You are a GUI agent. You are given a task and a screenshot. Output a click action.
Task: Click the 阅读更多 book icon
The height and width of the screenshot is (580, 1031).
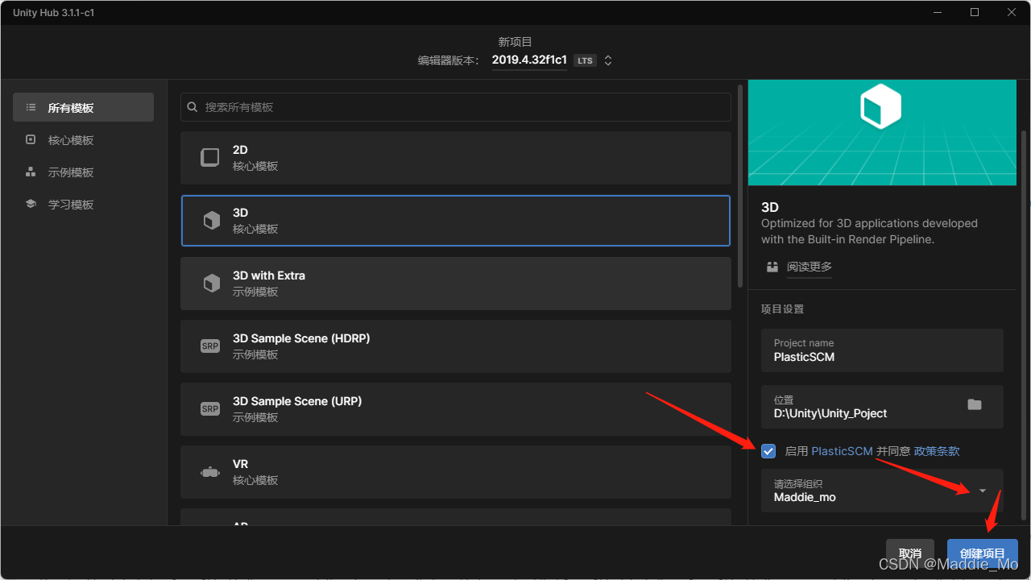[772, 267]
